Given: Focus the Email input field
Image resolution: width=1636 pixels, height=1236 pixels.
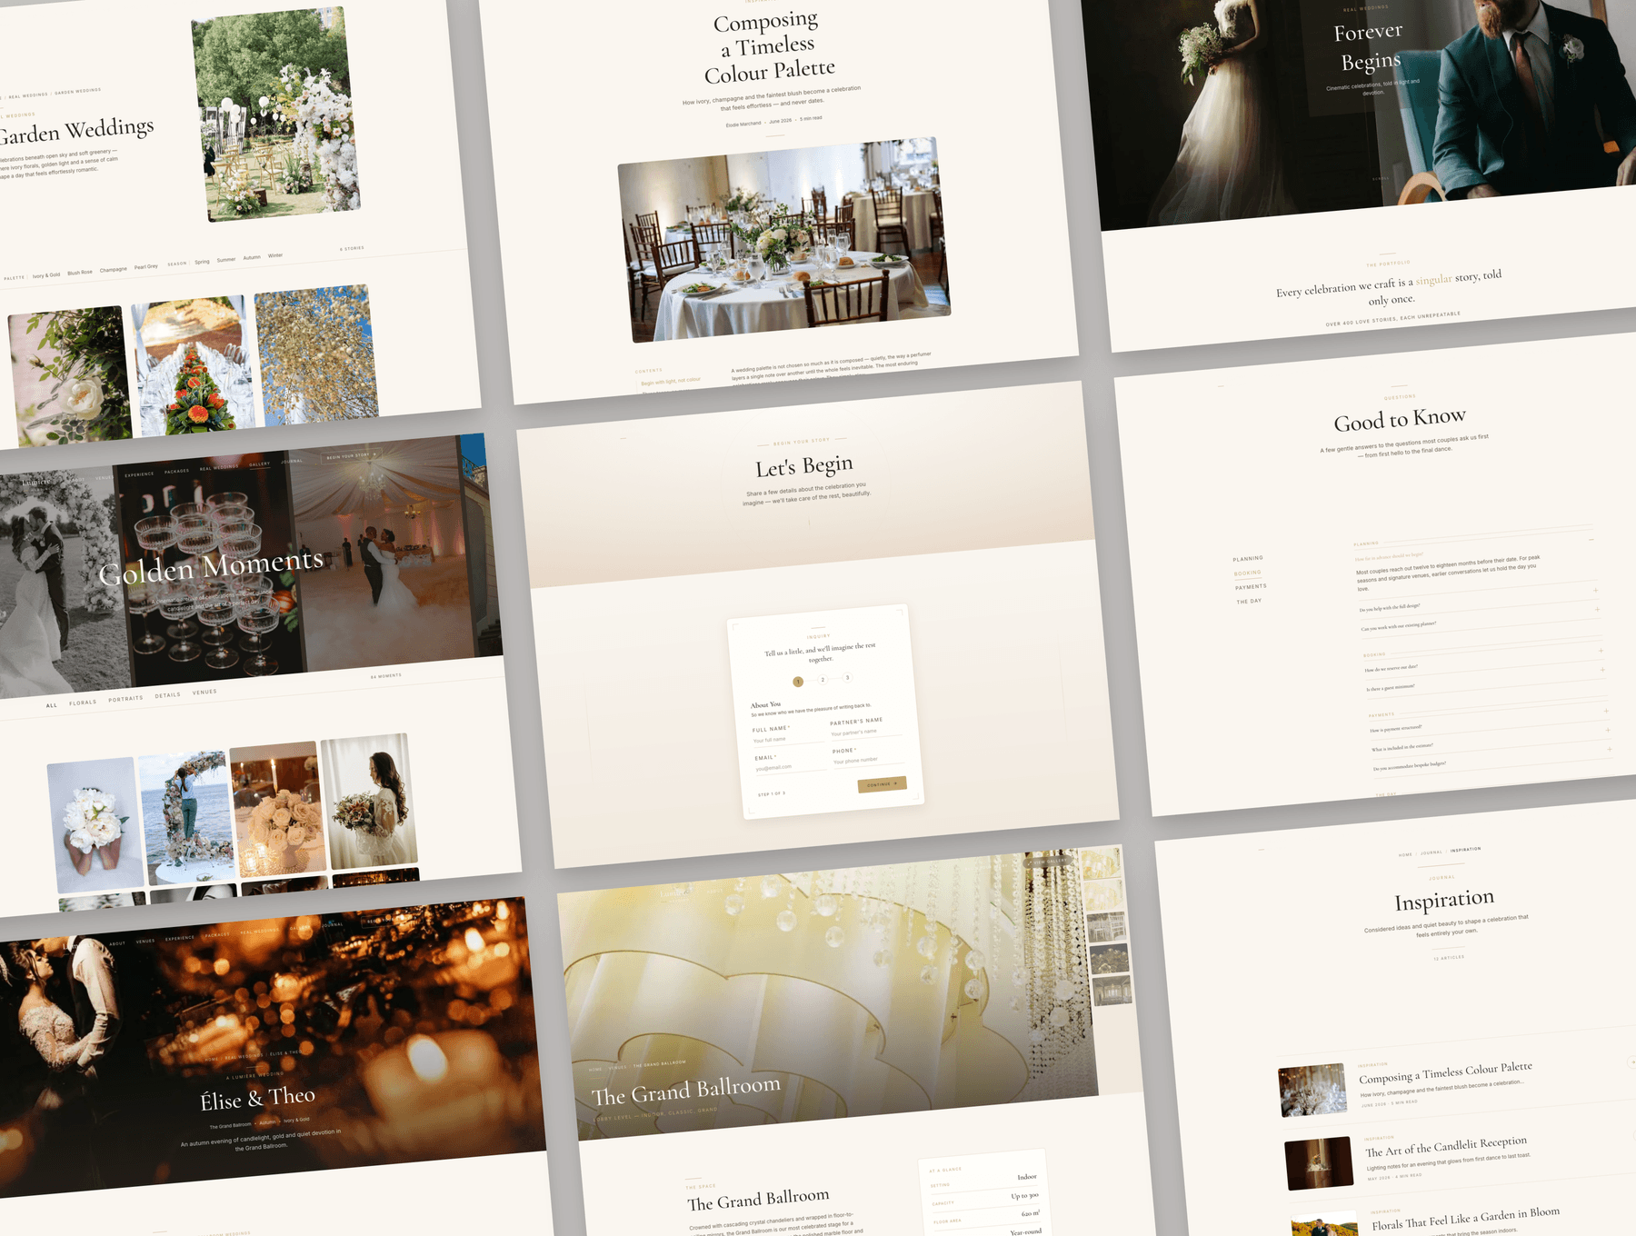Looking at the screenshot, I should point(790,767).
